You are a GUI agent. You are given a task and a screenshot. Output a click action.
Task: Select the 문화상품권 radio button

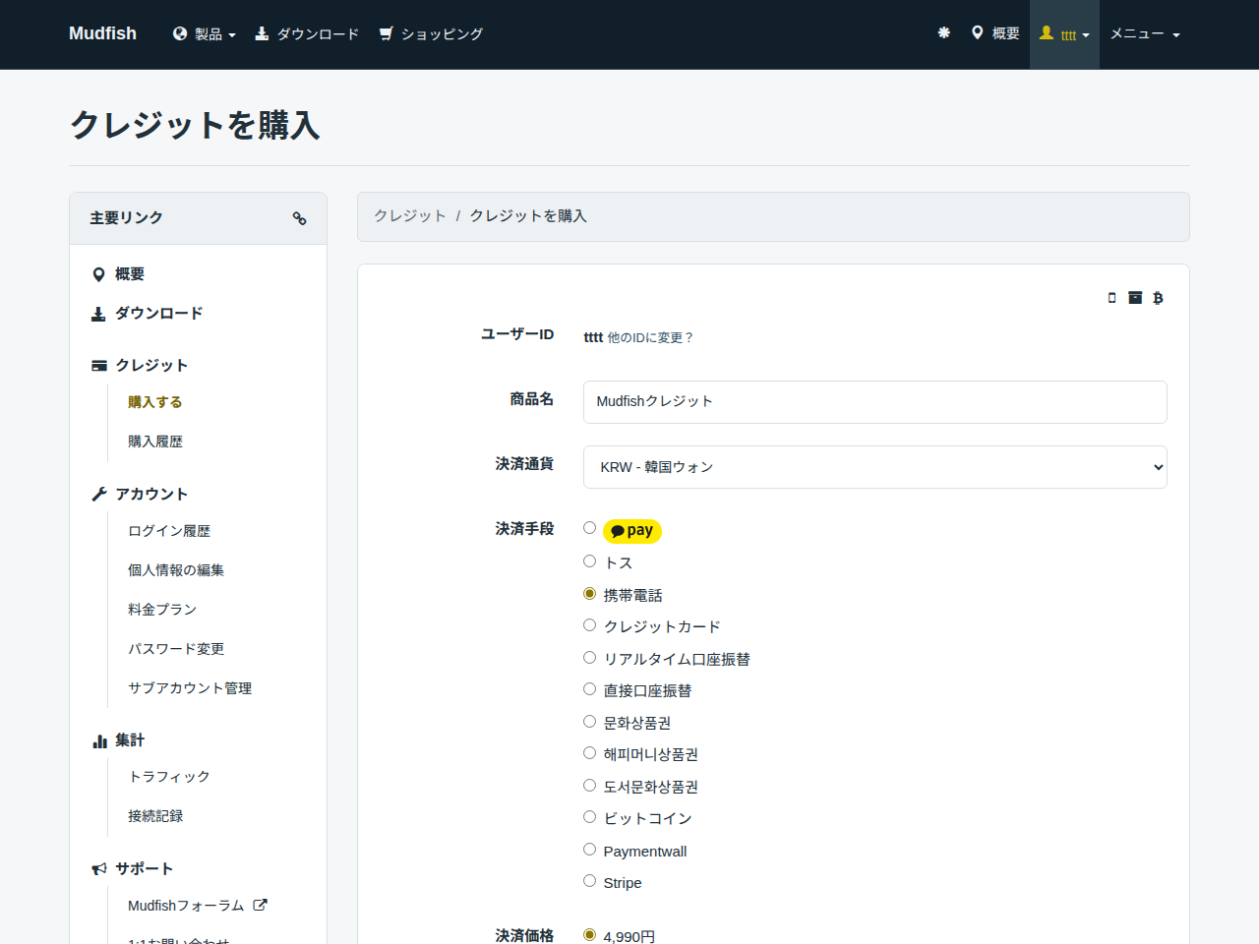[590, 722]
